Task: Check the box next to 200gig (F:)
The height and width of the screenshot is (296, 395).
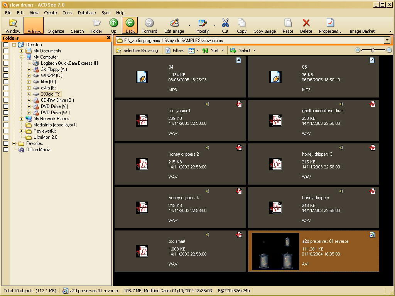Action: pos(6,94)
